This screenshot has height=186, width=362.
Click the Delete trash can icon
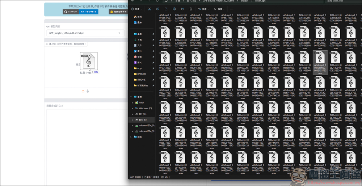(x=191, y=9)
